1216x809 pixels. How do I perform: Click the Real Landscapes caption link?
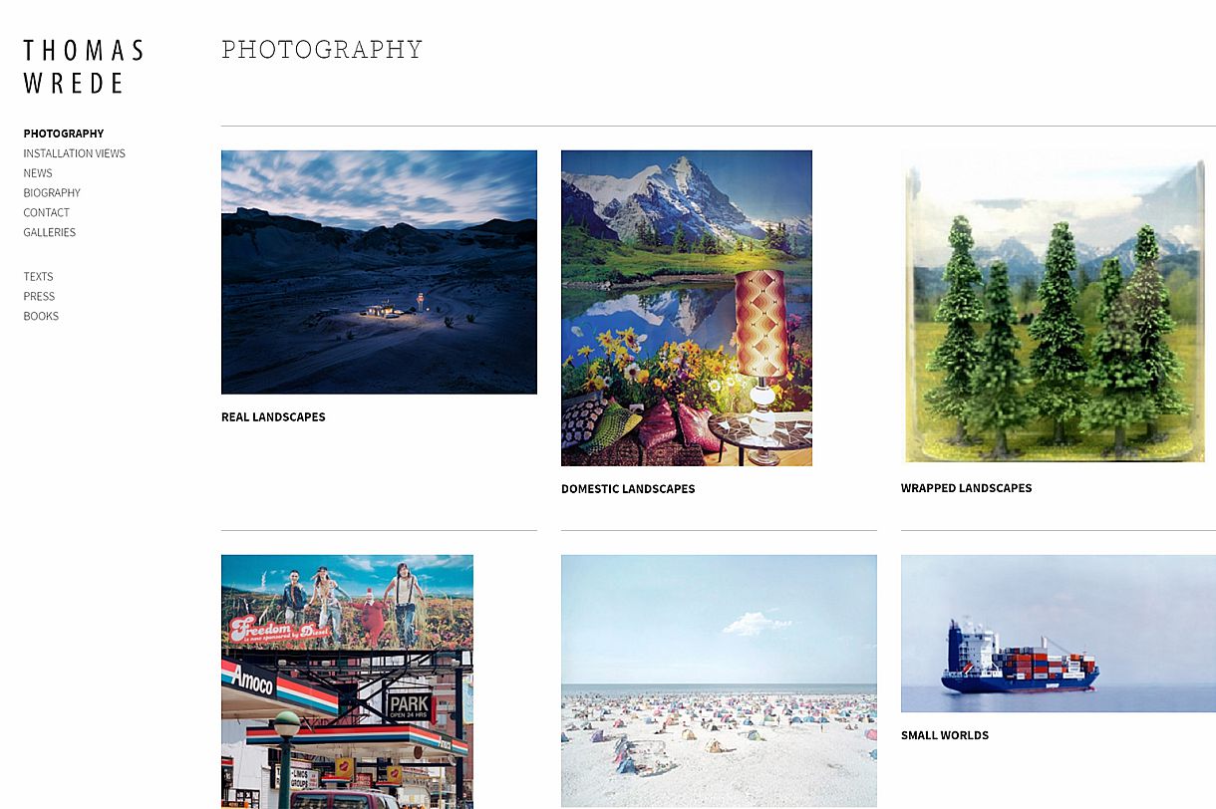click(273, 417)
